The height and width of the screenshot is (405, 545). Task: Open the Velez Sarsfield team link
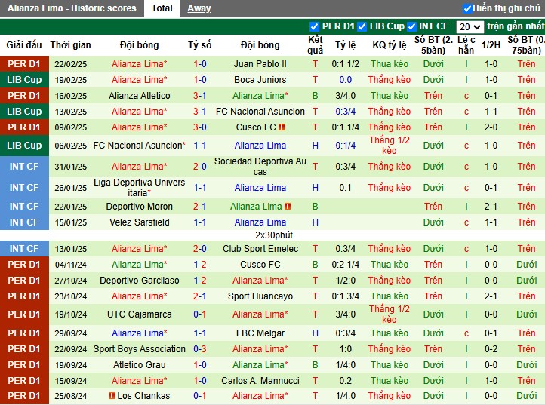[x=140, y=222]
